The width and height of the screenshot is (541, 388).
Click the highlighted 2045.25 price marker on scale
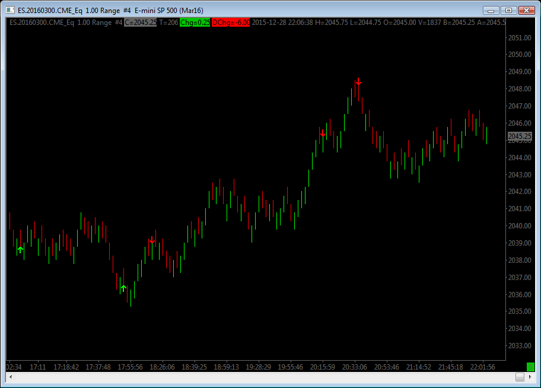[x=520, y=136]
